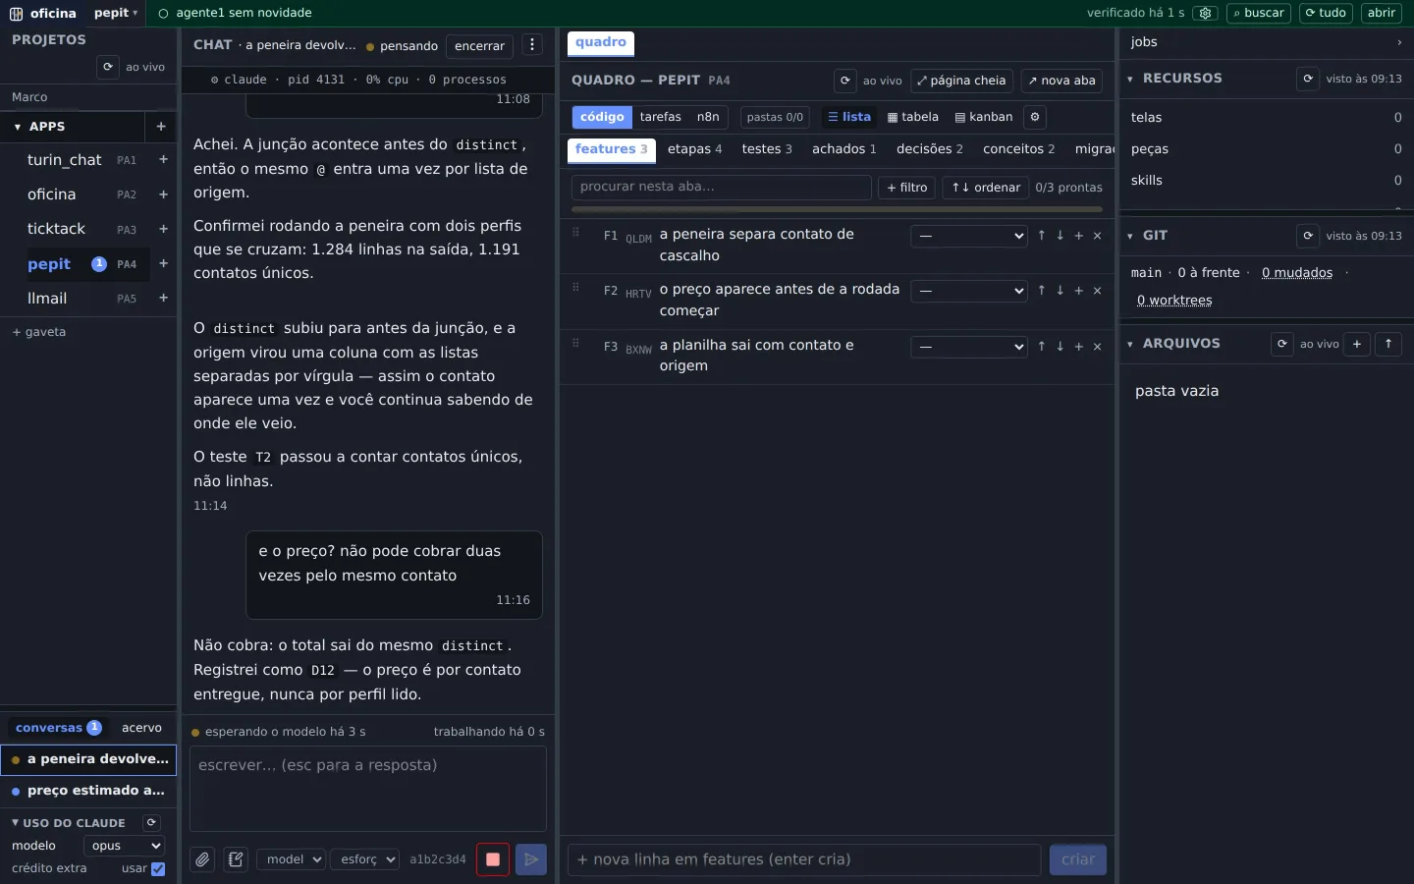Open the testes tab

click(767, 149)
